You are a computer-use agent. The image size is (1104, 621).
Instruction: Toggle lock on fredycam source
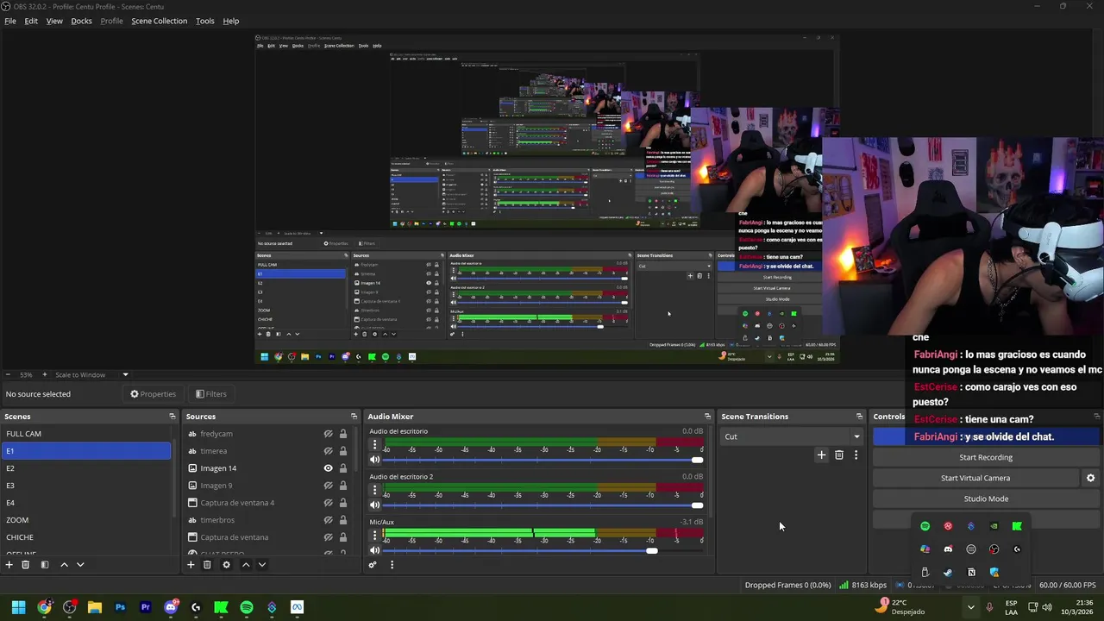coord(342,434)
